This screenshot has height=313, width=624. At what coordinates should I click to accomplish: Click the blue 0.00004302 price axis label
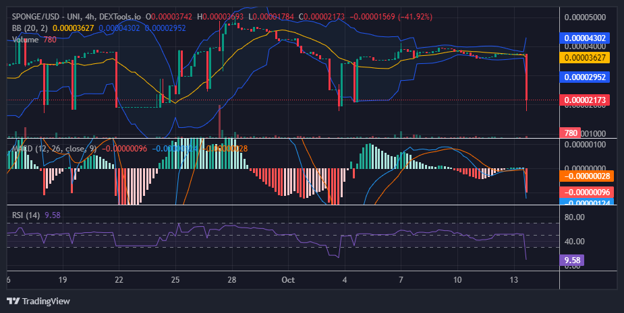click(585, 38)
